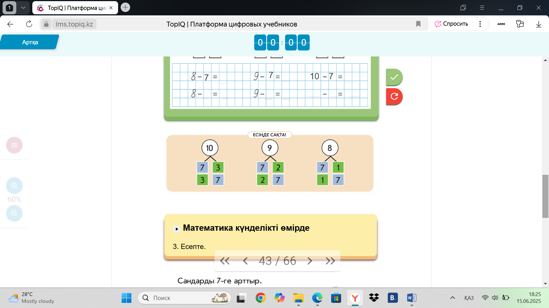Click the Спросить assistant button
This screenshot has width=549, height=308.
coord(451,24)
